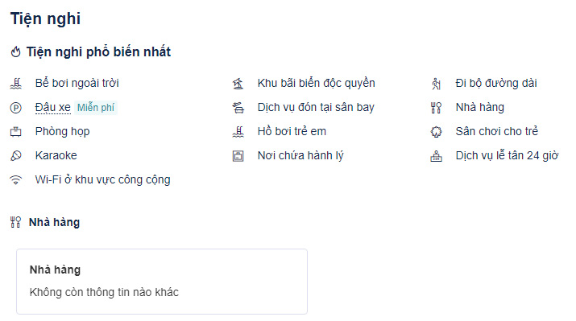This screenshot has width=576, height=321.
Task: Click the private beach umbrella icon
Action: coord(238,84)
